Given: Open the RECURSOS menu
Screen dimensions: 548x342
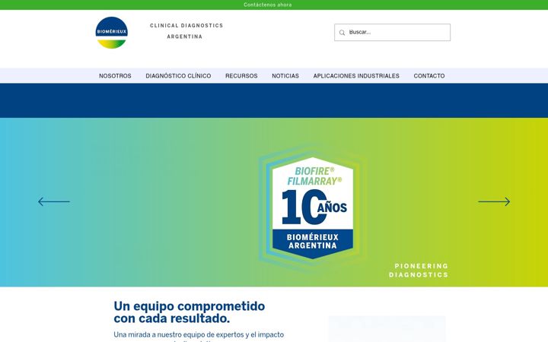Looking at the screenshot, I should 241,76.
